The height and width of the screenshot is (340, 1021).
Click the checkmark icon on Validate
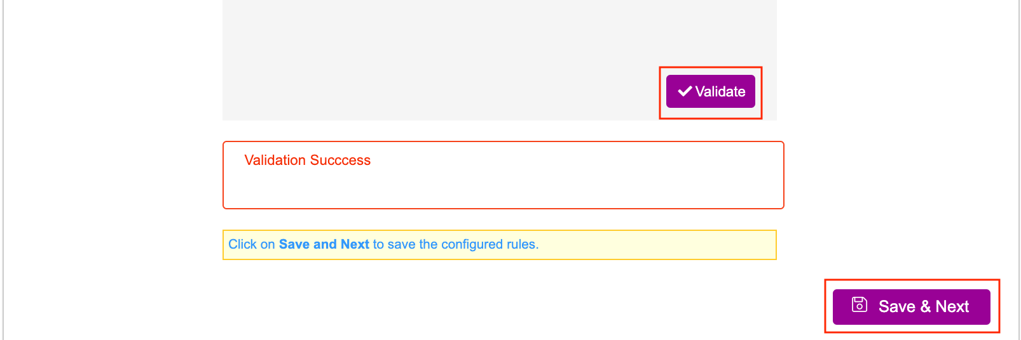[685, 91]
